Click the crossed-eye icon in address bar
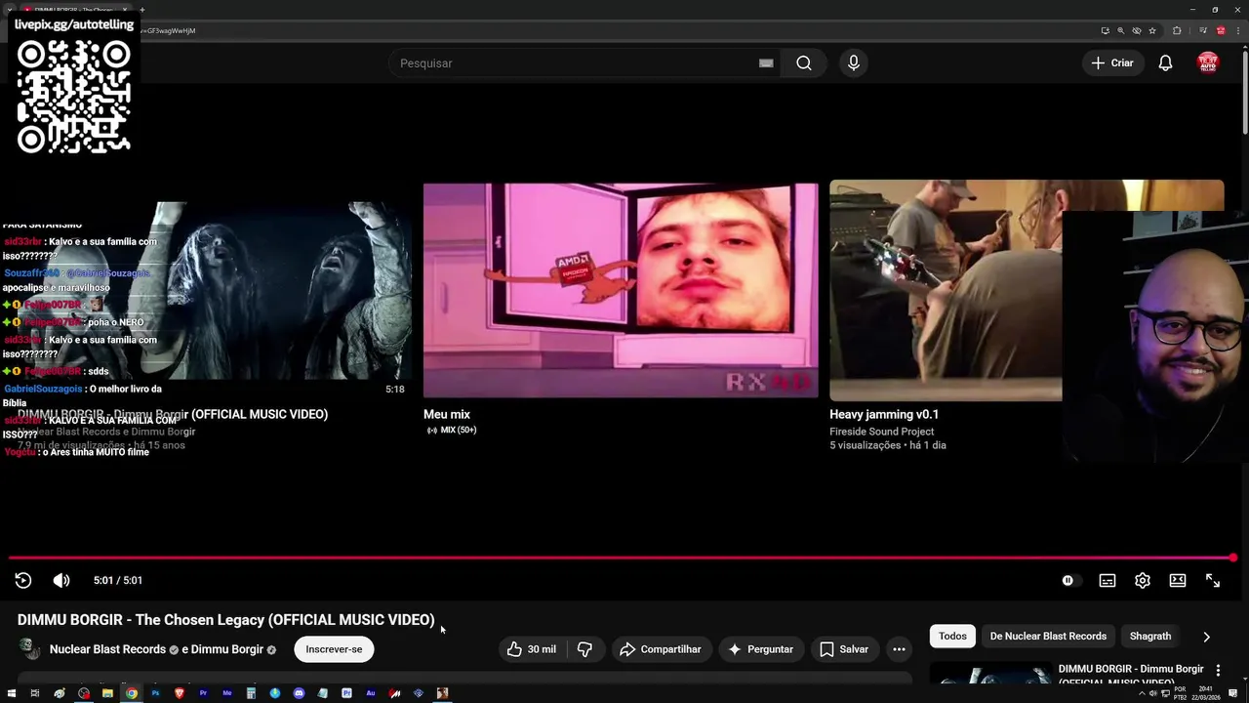1249x703 pixels. 1137,30
